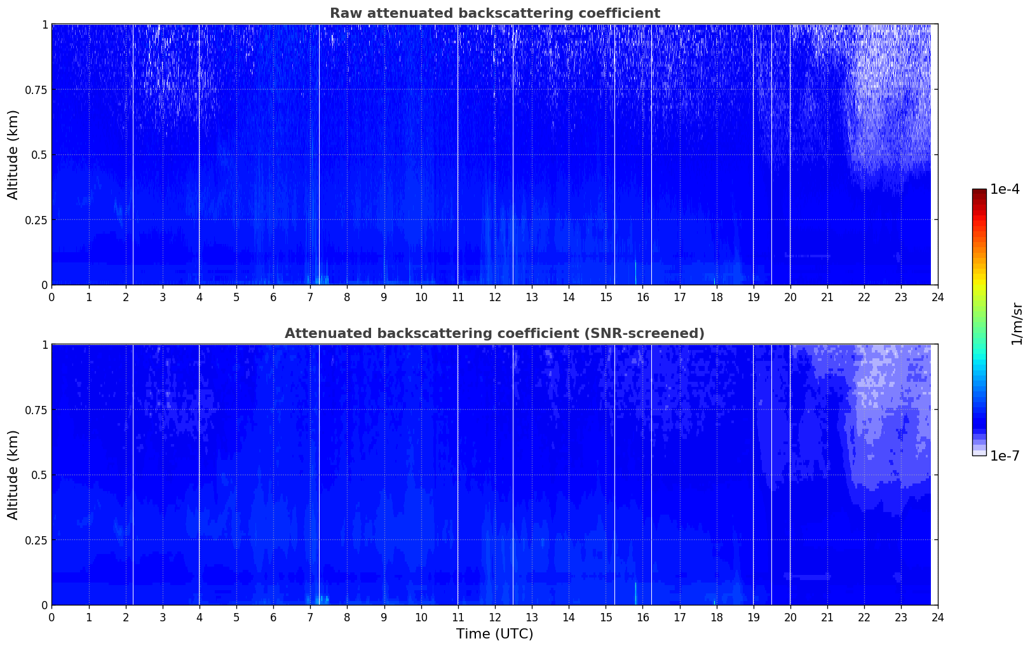This screenshot has width=1030, height=648.
Task: Click time tick '17' under the SNR-screened plot
Action: pyautogui.click(x=679, y=617)
